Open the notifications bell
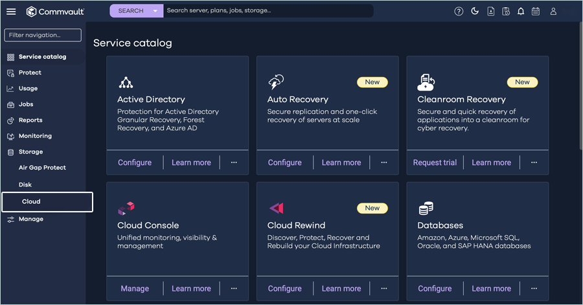 520,11
